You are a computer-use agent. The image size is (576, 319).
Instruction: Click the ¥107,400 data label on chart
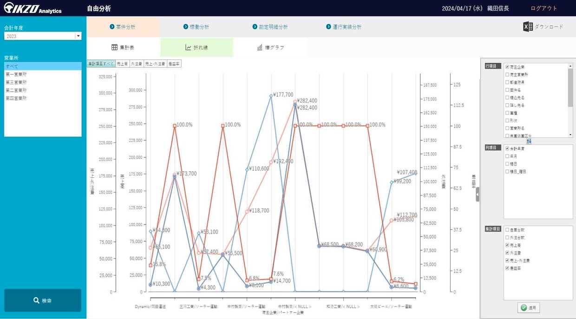tap(407, 172)
